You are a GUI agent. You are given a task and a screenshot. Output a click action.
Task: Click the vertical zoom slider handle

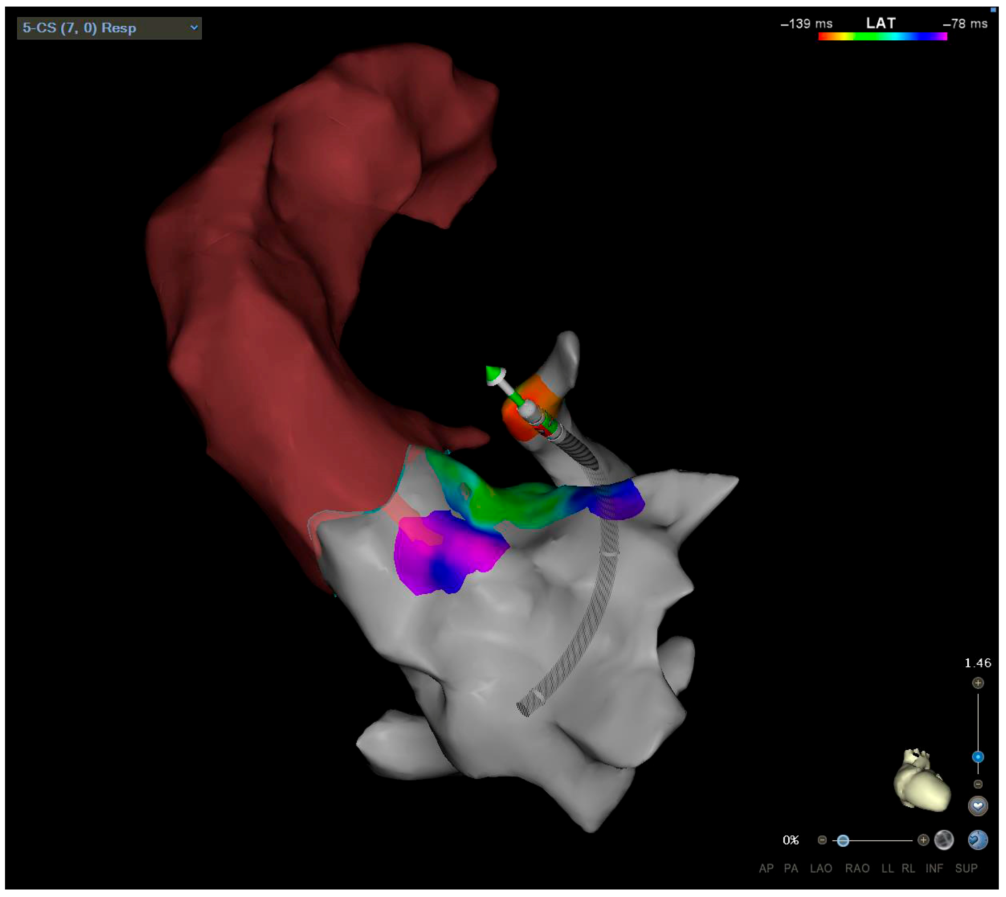coord(978,757)
